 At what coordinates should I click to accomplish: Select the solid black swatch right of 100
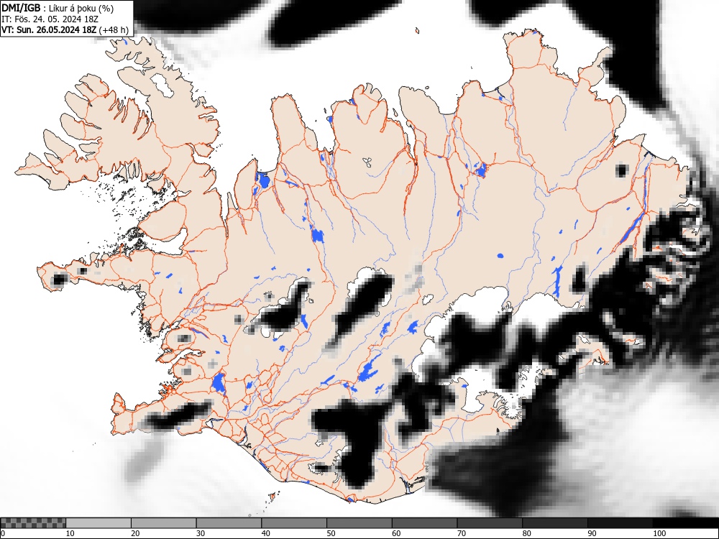[685, 523]
